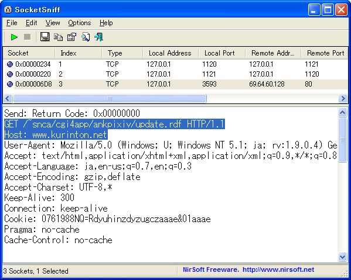Click the data pane's up scroll arrow
This screenshot has width=351, height=280.
pyautogui.click(x=342, y=113)
